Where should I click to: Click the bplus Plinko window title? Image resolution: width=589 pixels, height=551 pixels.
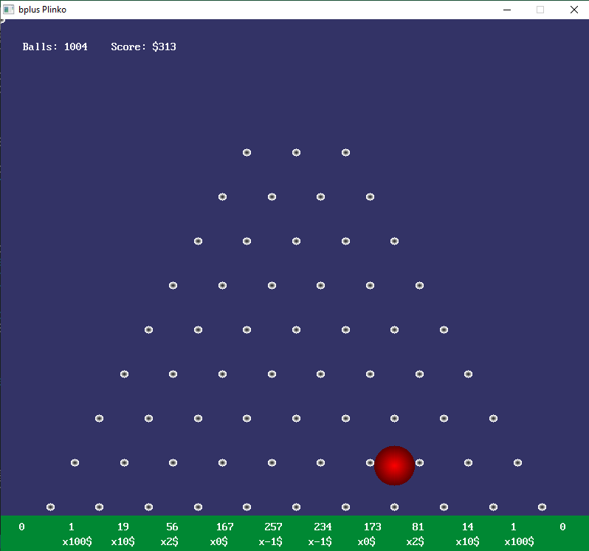pos(43,10)
